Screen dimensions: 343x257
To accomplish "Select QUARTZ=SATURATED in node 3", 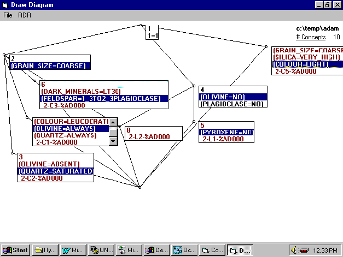I will pos(55,171).
